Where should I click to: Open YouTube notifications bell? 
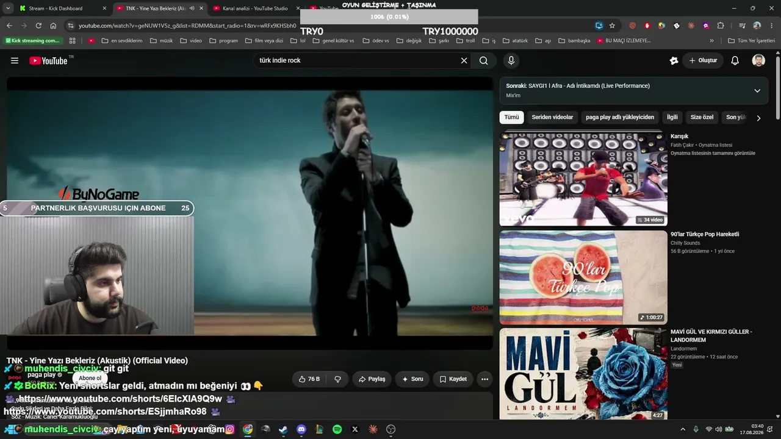pos(735,60)
